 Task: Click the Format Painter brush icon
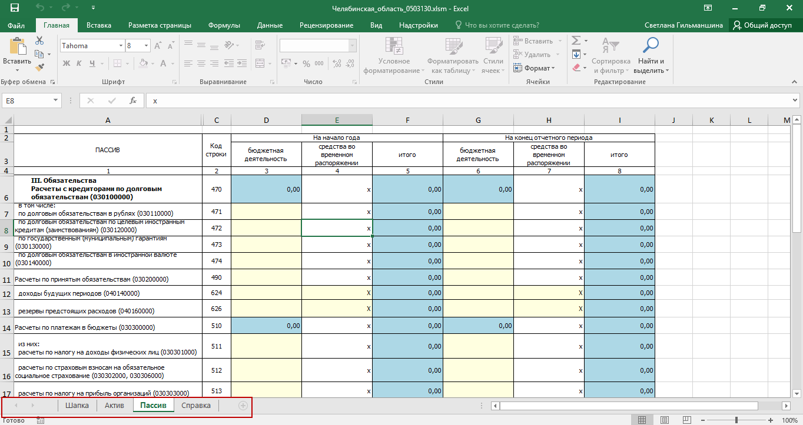pos(39,66)
